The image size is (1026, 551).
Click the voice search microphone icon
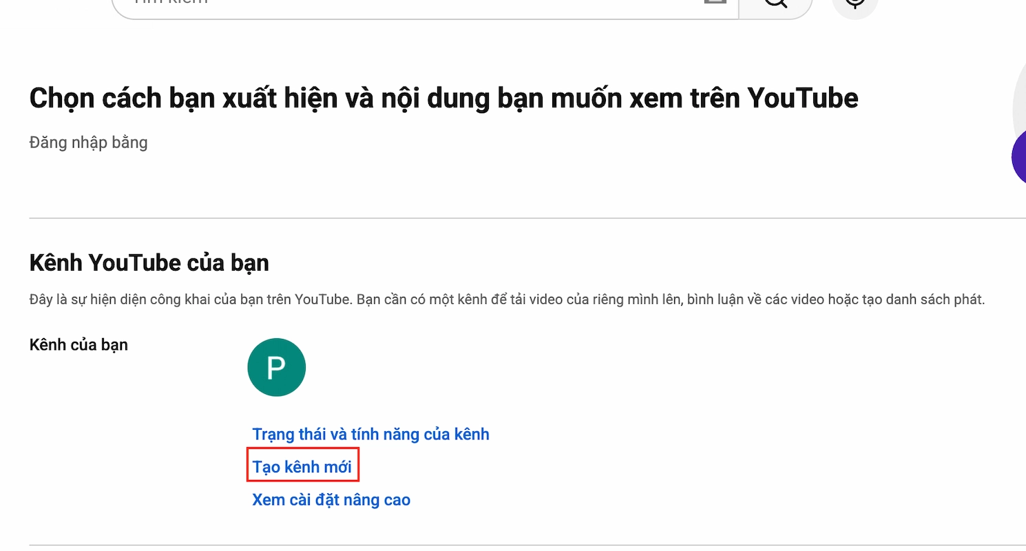855,6
